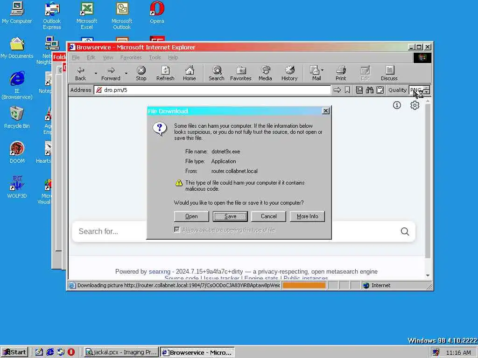Click the Opera quick launch icon in taskbar
Viewport: 478px width, 358px height.
71,352
